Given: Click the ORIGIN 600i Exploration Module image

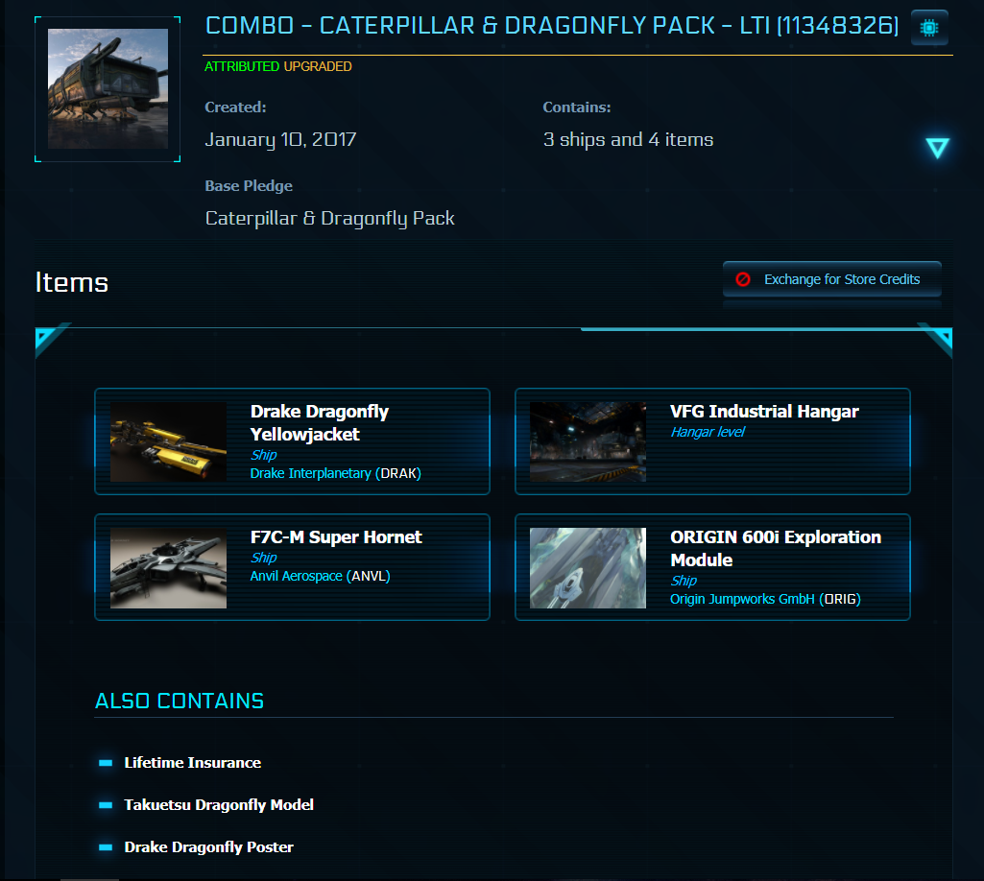Looking at the screenshot, I should [588, 567].
